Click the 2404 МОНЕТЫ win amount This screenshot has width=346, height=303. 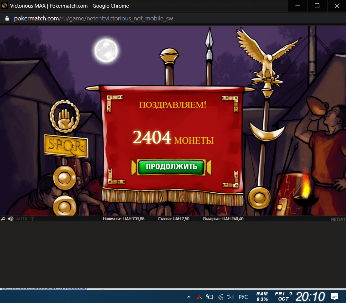click(x=173, y=138)
